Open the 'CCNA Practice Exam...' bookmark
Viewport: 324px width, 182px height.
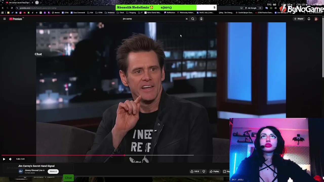click(264, 13)
